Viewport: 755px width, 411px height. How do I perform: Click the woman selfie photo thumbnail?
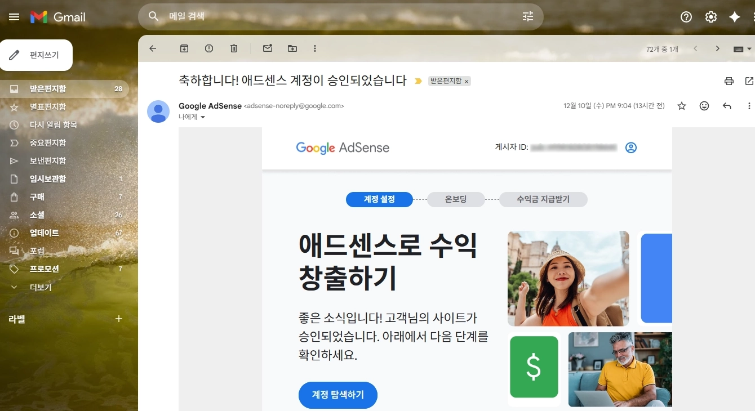point(568,279)
